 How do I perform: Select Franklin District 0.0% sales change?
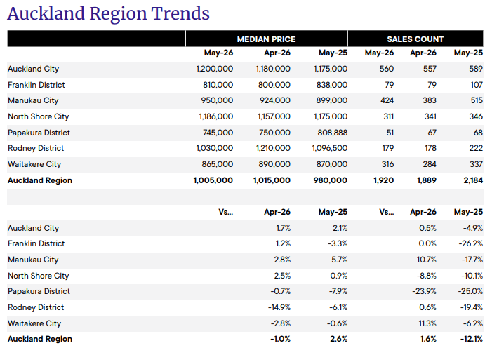(x=427, y=243)
